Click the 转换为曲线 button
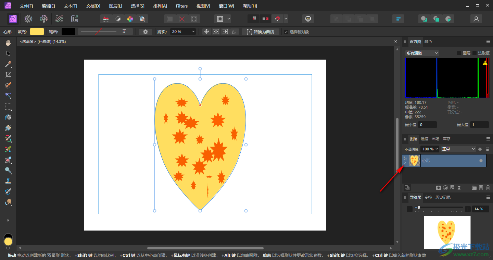Screen dimensions: 493x260 261,32
